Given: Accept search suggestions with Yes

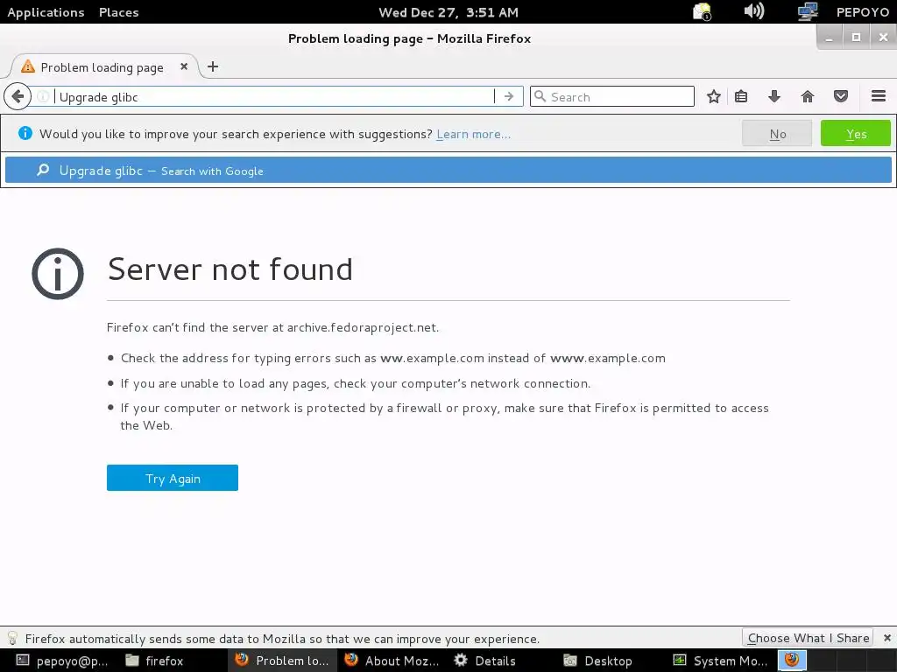Looking at the screenshot, I should click(855, 133).
